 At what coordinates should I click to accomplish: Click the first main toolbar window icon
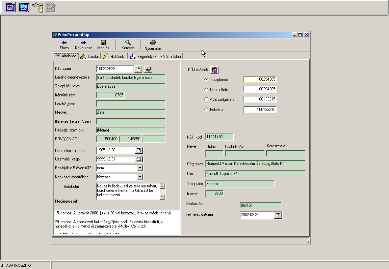[x=10, y=7]
